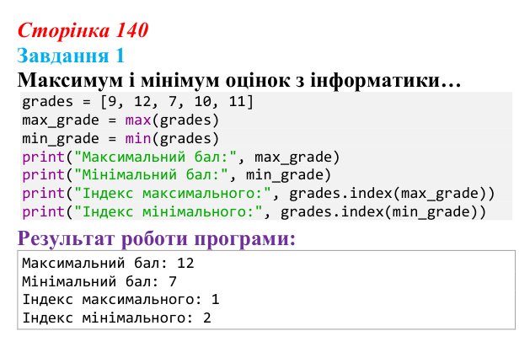Image resolution: width=530 pixels, height=347 pixels.
Task: Click code line 'min_grade = min(grades)'
Action: click(x=120, y=138)
